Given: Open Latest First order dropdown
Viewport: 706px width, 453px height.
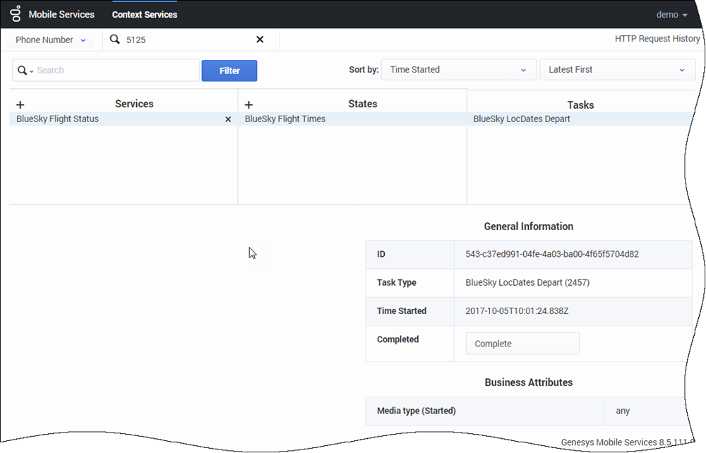Looking at the screenshot, I should [x=617, y=70].
